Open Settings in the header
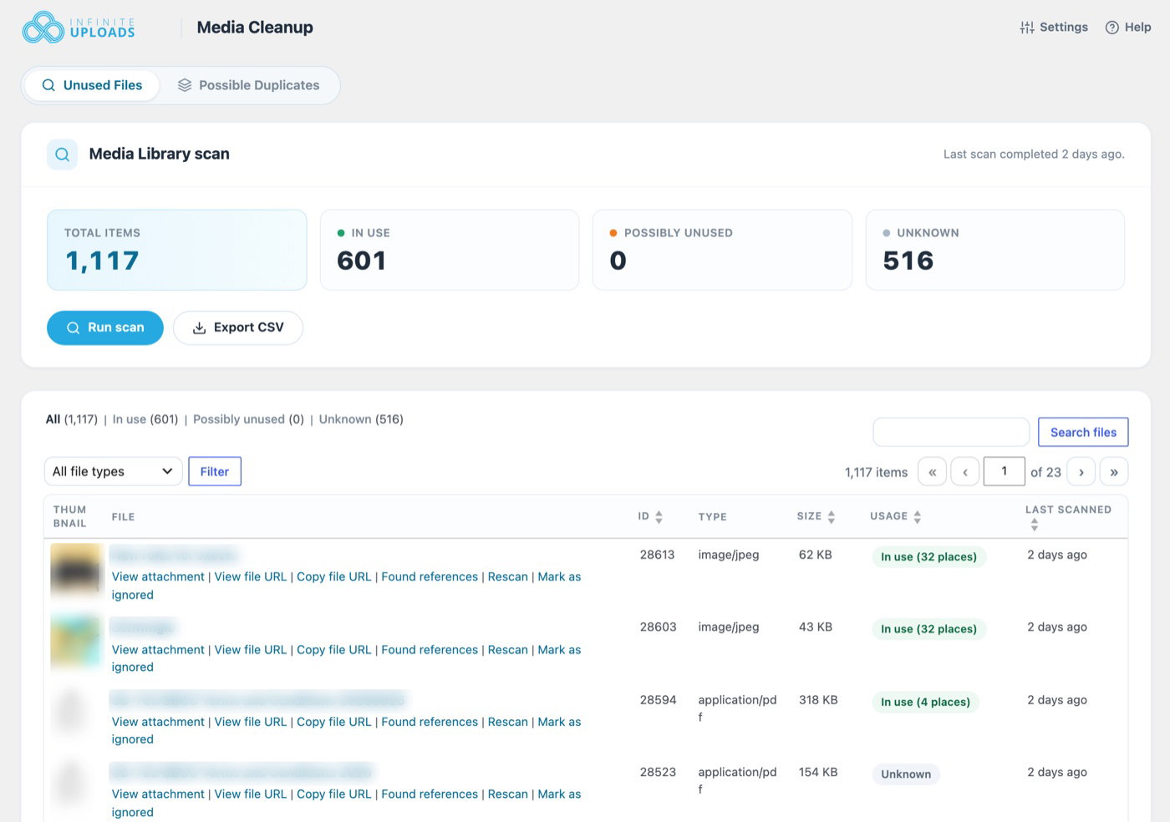 (1054, 28)
